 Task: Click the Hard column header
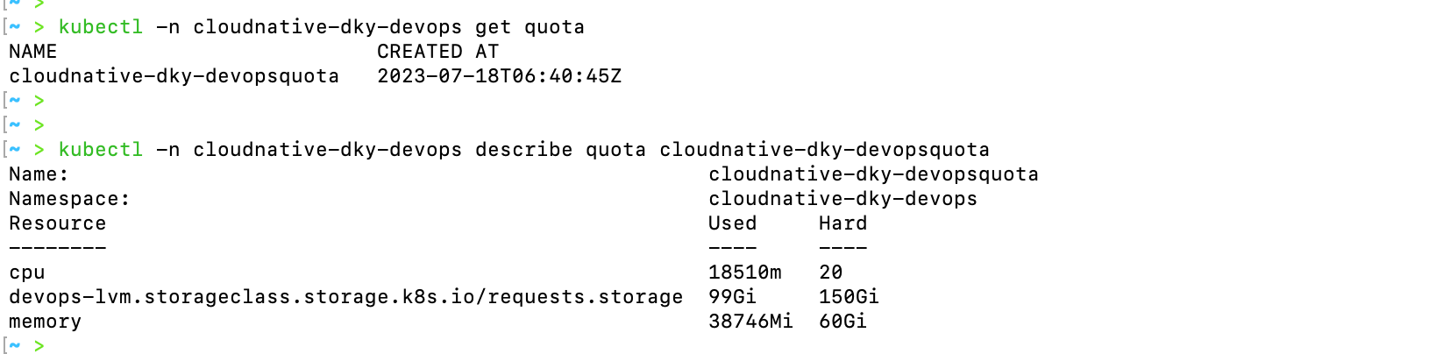[x=842, y=223]
